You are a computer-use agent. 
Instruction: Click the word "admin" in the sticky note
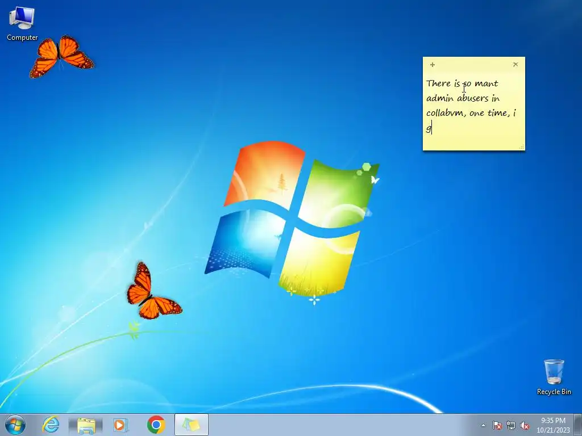pos(440,98)
